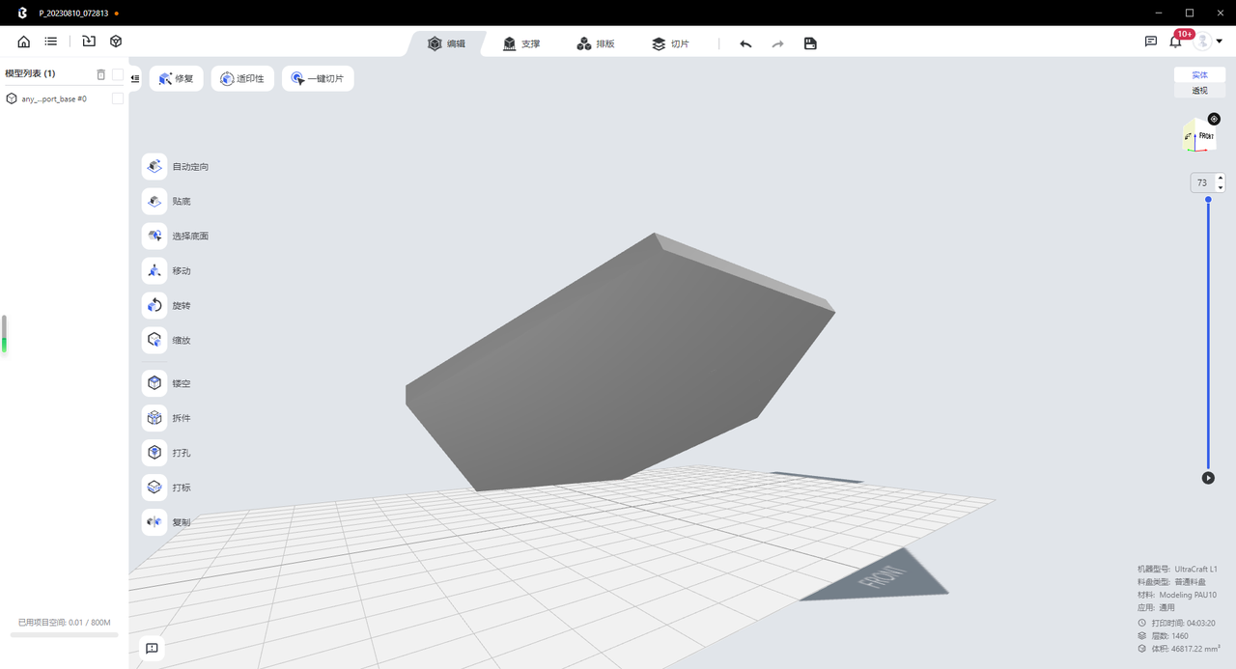
Task: Select model any_...port_base #0
Action: [54, 98]
